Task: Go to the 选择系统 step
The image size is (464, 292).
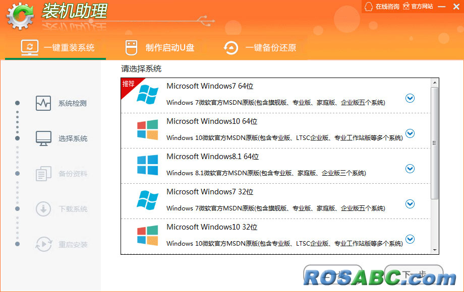Action: 73,138
